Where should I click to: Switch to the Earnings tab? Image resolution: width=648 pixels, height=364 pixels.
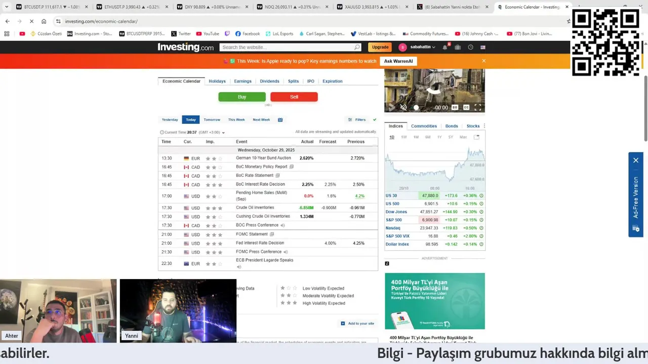click(242, 81)
